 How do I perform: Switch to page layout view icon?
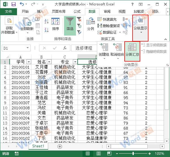click(98, 153)
